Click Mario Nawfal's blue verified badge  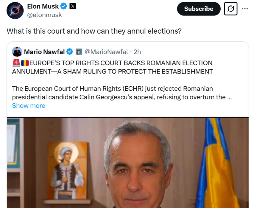pos(70,52)
